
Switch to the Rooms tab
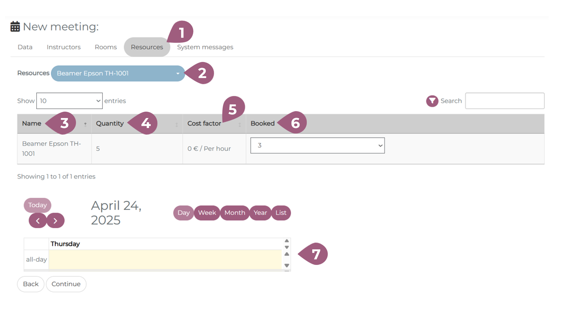tap(106, 47)
